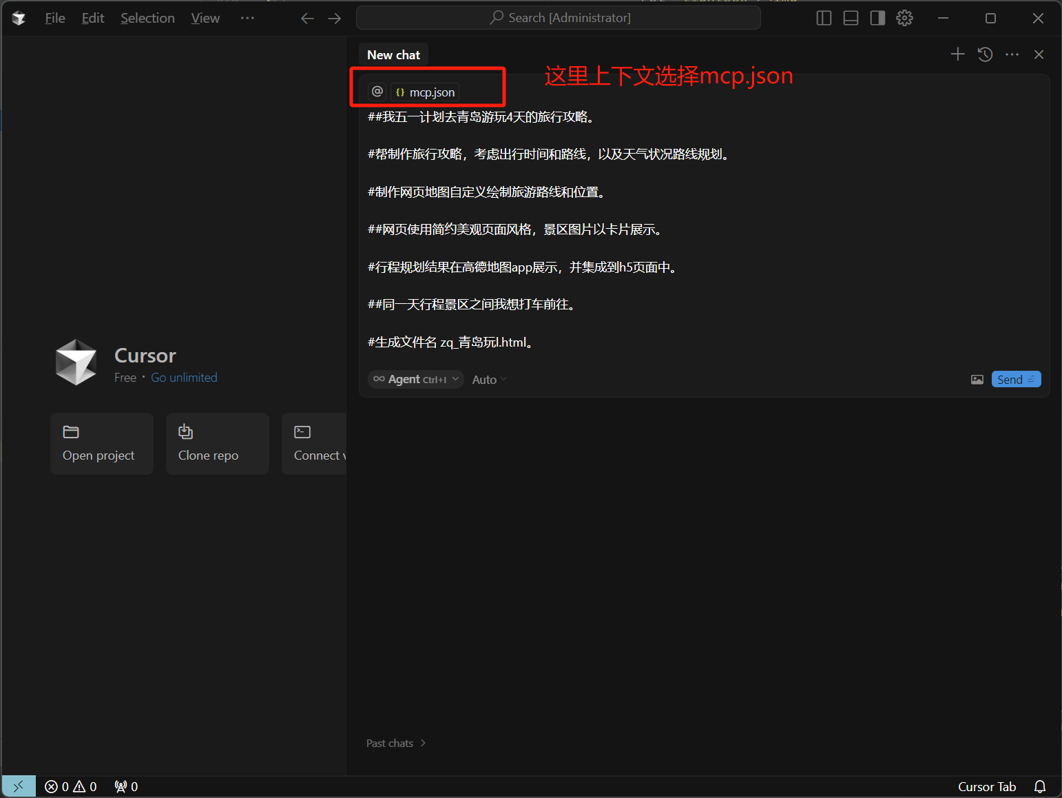Follow the Go unlimited link
This screenshot has width=1062, height=798.
(x=184, y=378)
